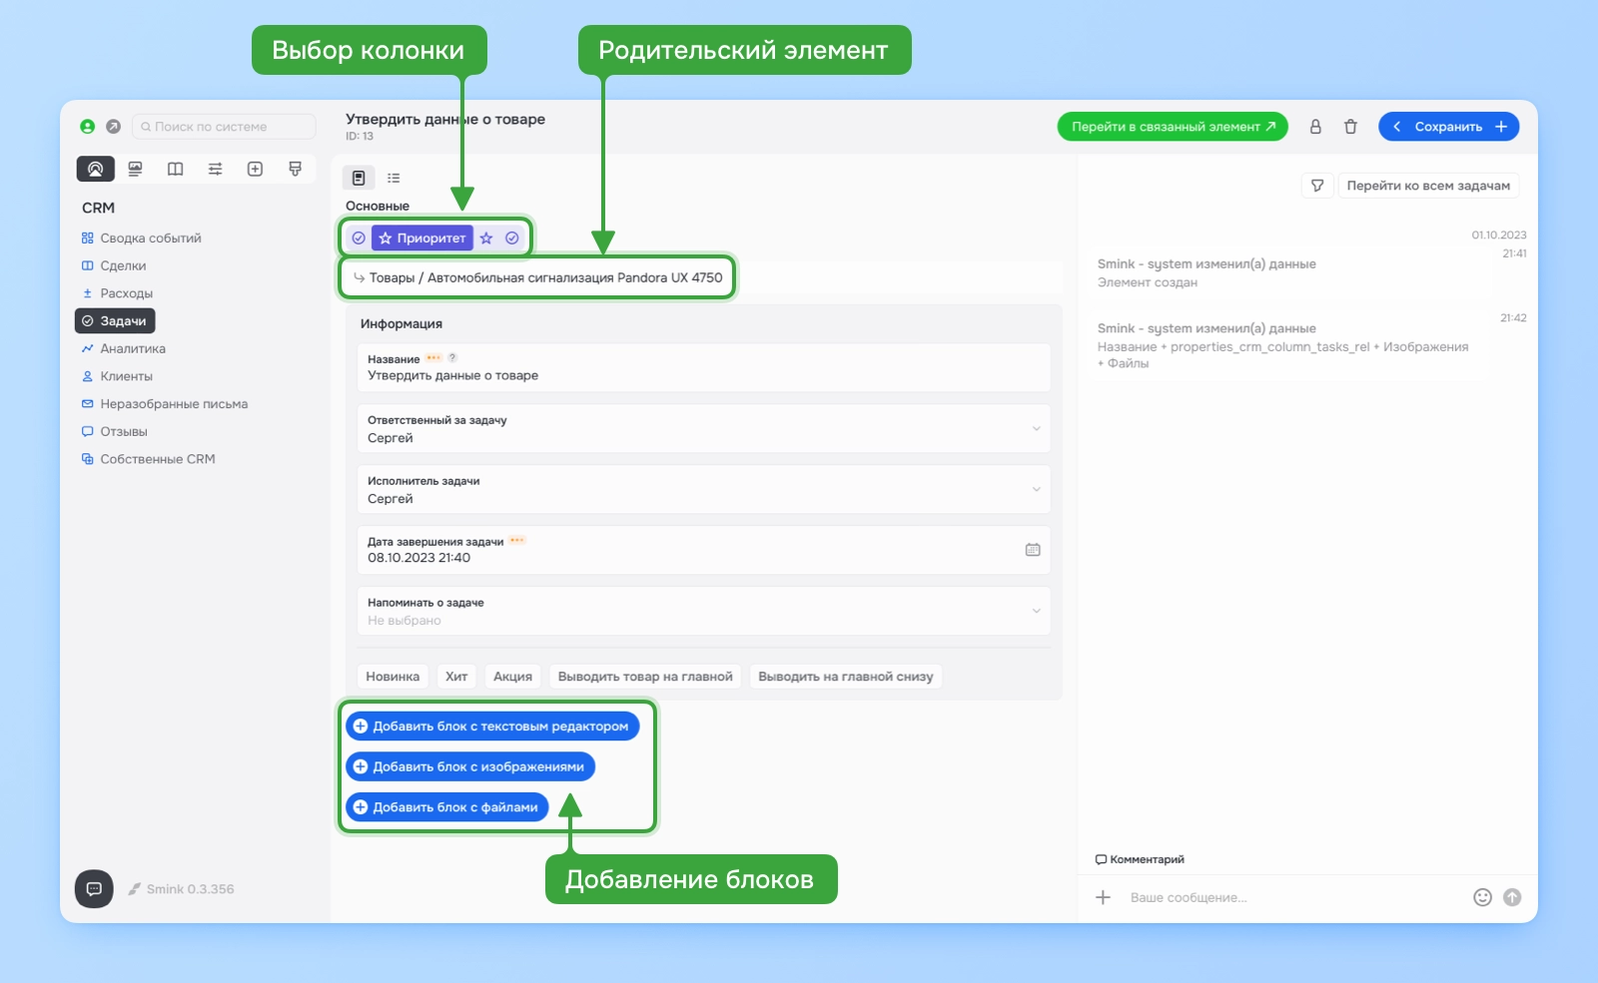This screenshot has height=983, width=1598.
Task: Select the 'Комментарий' tab label
Action: 1140,859
